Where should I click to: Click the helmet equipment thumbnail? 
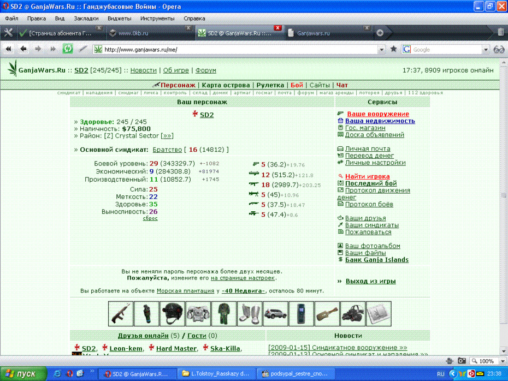[x=173, y=314]
